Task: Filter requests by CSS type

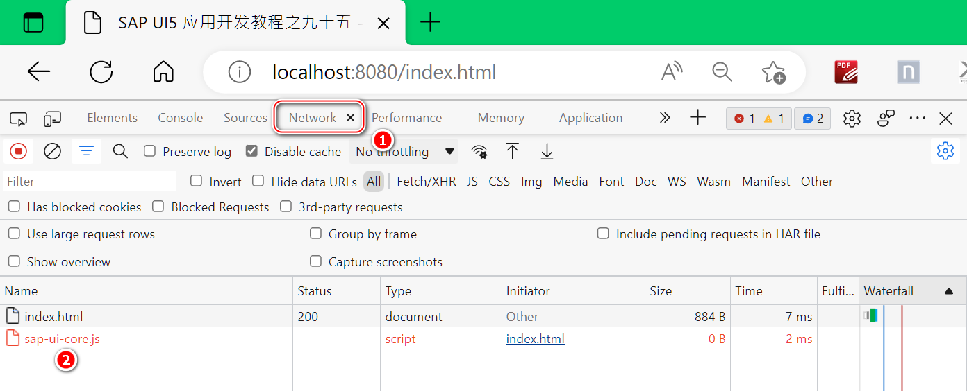Action: click(x=499, y=182)
